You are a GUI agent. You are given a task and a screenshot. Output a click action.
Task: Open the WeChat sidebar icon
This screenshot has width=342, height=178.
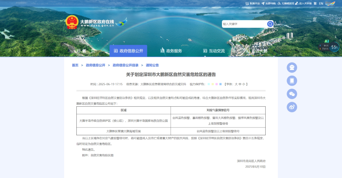[292, 94]
